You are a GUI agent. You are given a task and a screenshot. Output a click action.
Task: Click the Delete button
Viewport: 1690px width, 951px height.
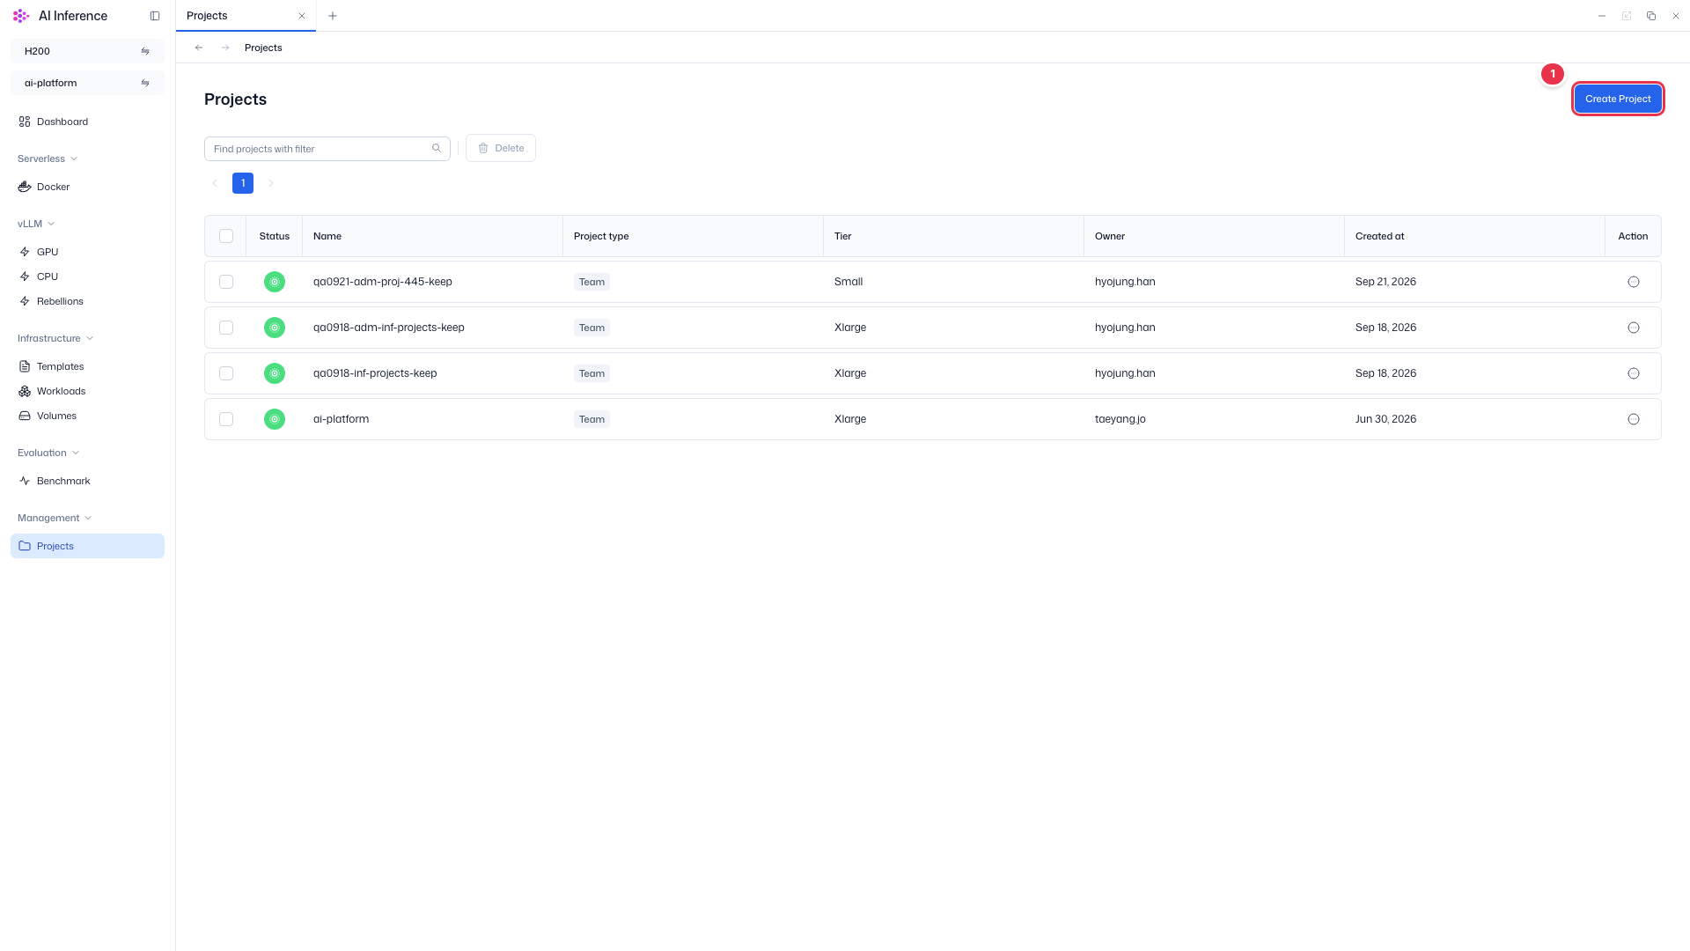click(501, 148)
